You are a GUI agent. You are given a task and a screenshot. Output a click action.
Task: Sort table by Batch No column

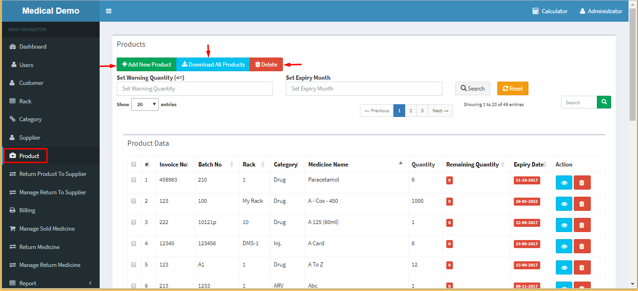[x=217, y=165]
